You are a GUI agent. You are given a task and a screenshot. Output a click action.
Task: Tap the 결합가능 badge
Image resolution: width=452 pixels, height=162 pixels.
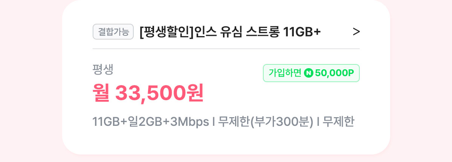pyautogui.click(x=113, y=32)
